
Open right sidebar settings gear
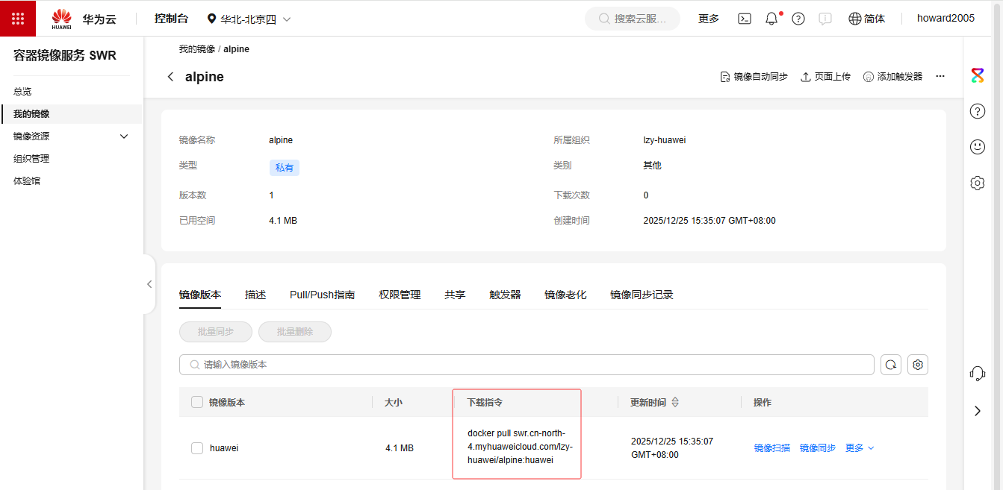978,183
